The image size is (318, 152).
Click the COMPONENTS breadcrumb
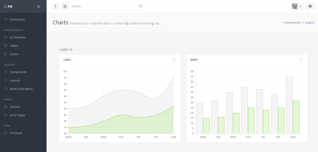pos(292,23)
